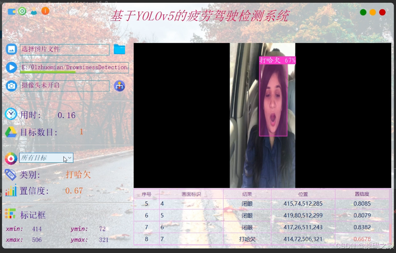Click the clock icon beside 用时
This screenshot has width=396, height=253.
pyautogui.click(x=11, y=114)
